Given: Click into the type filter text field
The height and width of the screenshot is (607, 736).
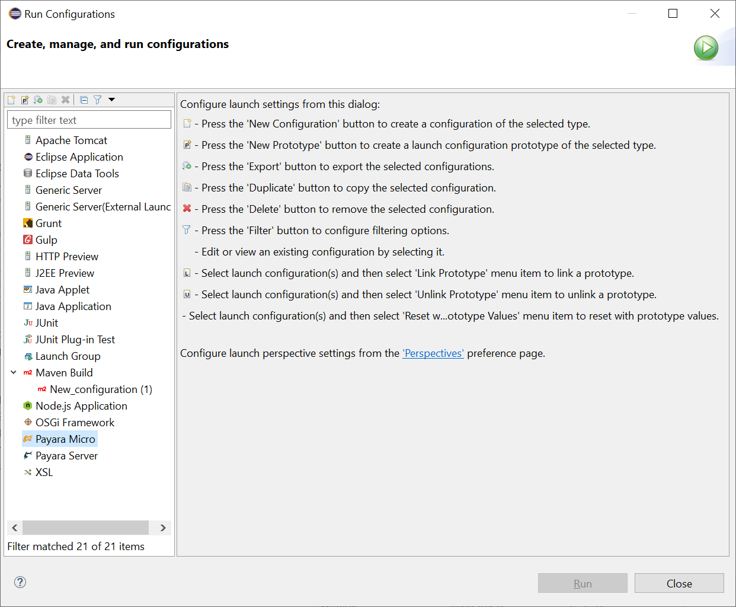Looking at the screenshot, I should click(x=89, y=120).
